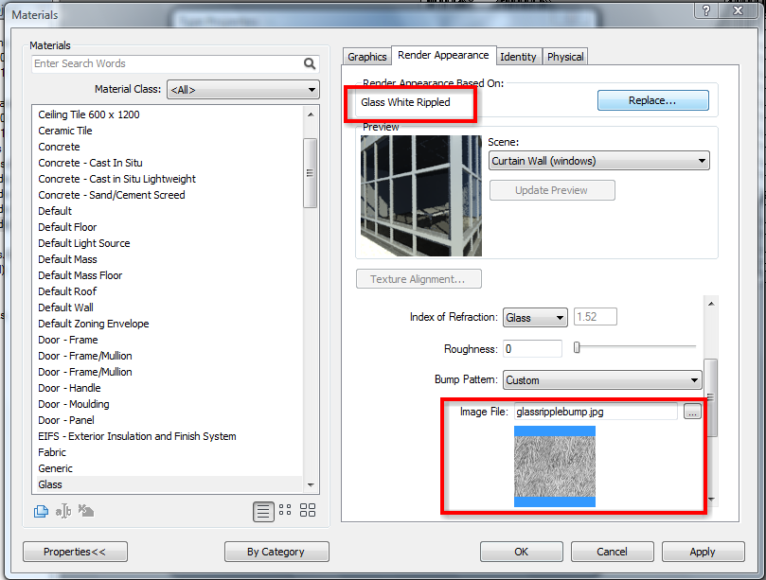Select EIFS - Exterior Insulation material
Screen dimensions: 766x580
click(x=136, y=436)
